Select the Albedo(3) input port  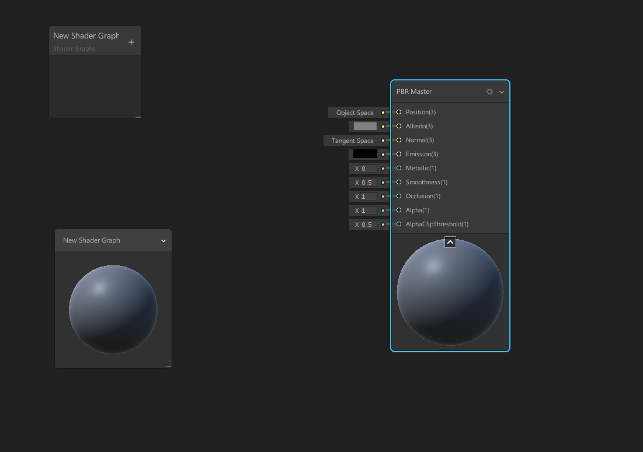coord(398,126)
